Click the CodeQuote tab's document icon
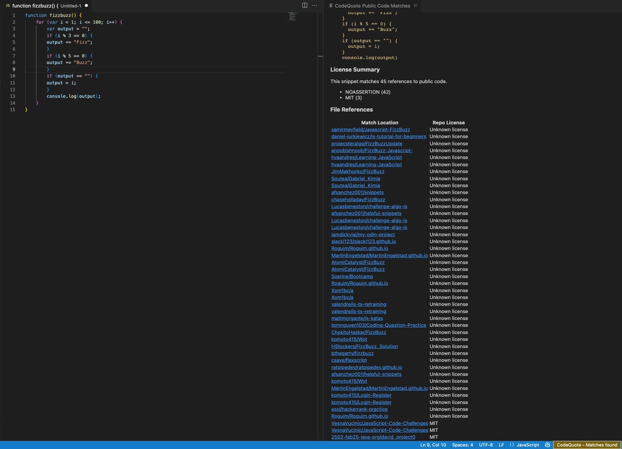Viewport: 622px width, 449px height. (331, 6)
